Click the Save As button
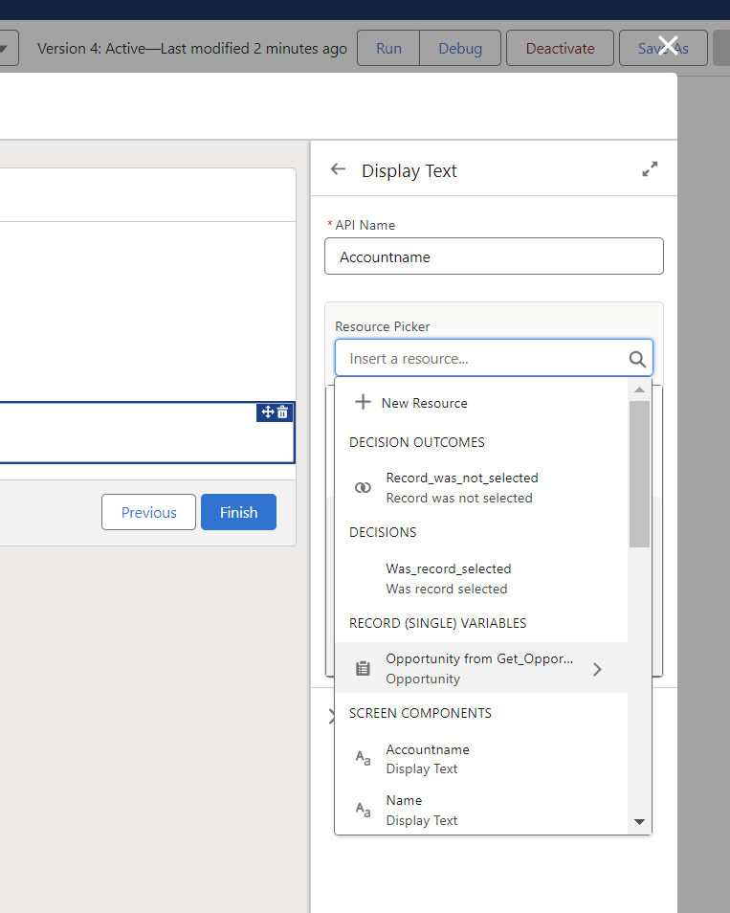 click(663, 48)
